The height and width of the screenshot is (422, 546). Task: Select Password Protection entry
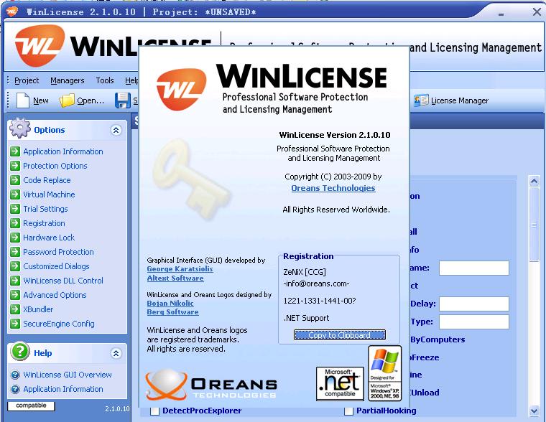pos(58,251)
